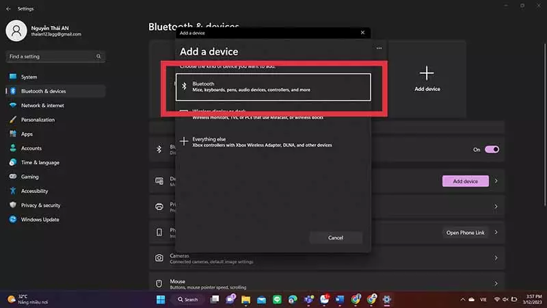Expand the Mouse row chevron

[496, 283]
